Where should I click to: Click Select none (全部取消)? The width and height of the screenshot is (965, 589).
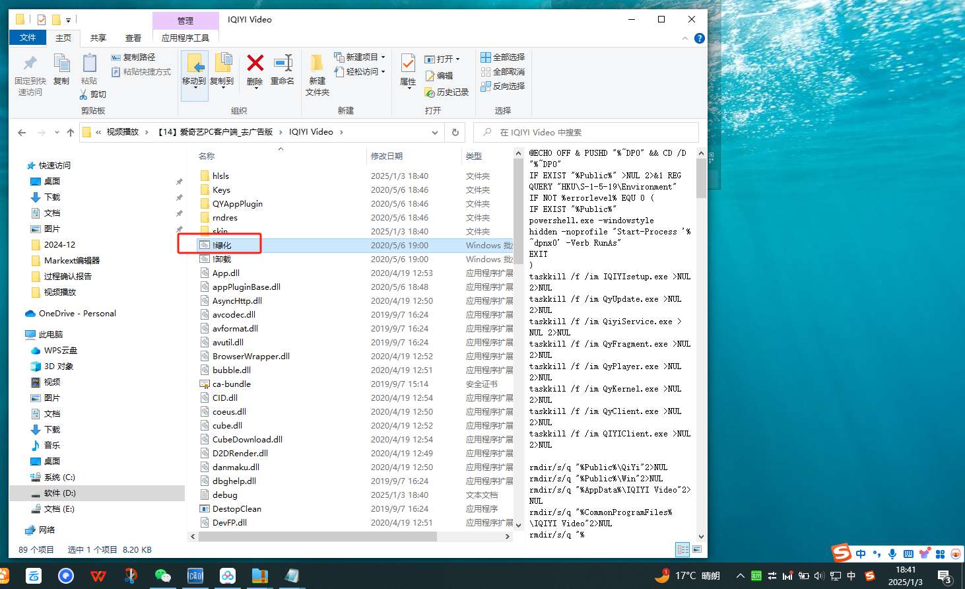click(503, 72)
